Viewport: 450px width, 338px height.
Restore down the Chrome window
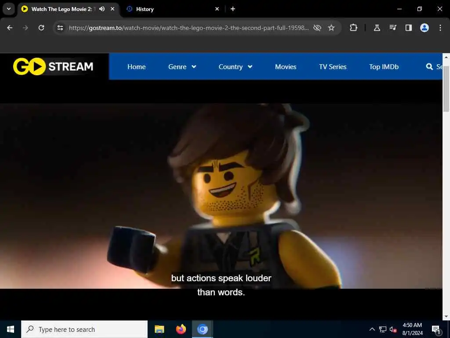pyautogui.click(x=420, y=9)
